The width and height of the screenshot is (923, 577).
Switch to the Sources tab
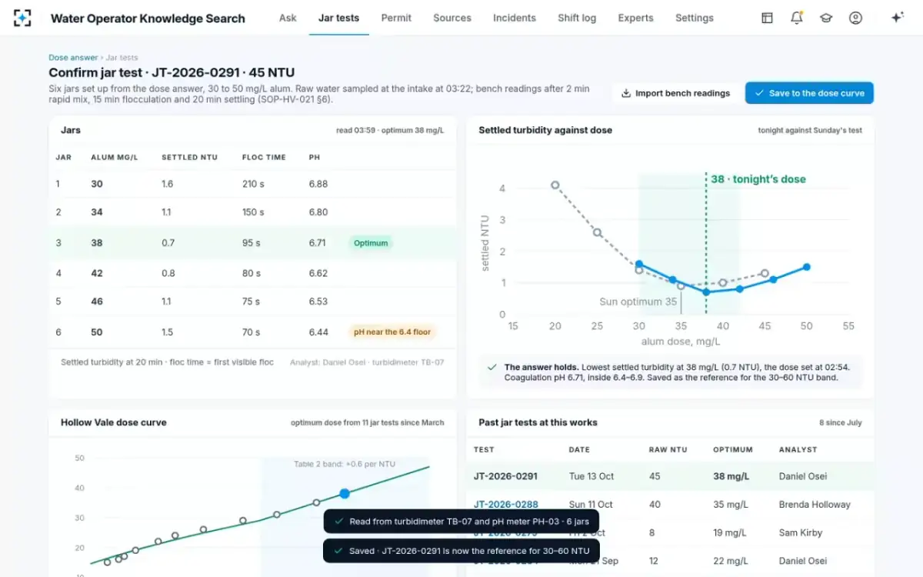(x=452, y=18)
